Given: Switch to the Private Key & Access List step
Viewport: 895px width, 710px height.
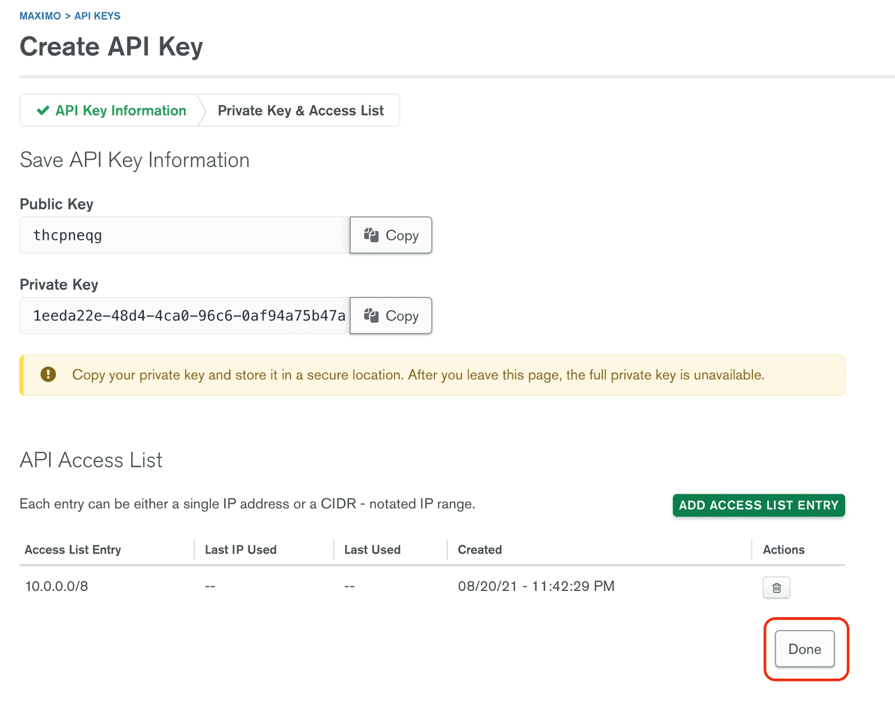Looking at the screenshot, I should [x=301, y=110].
